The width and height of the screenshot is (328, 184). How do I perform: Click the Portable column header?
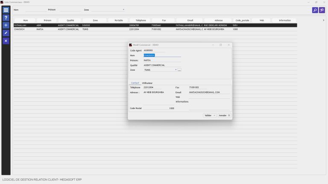coord(119,20)
